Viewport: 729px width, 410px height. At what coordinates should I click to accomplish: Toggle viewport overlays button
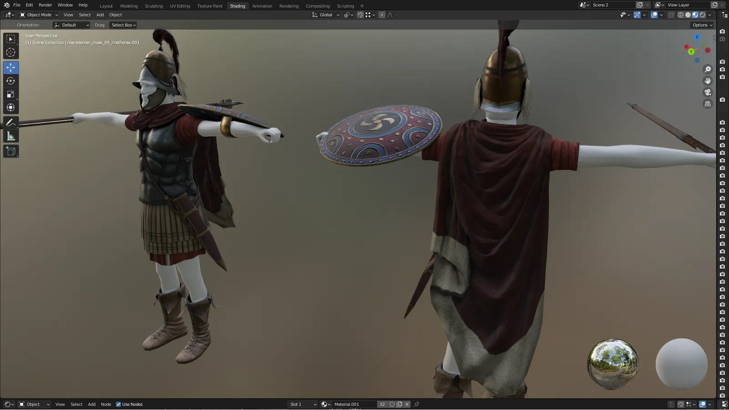coord(654,15)
